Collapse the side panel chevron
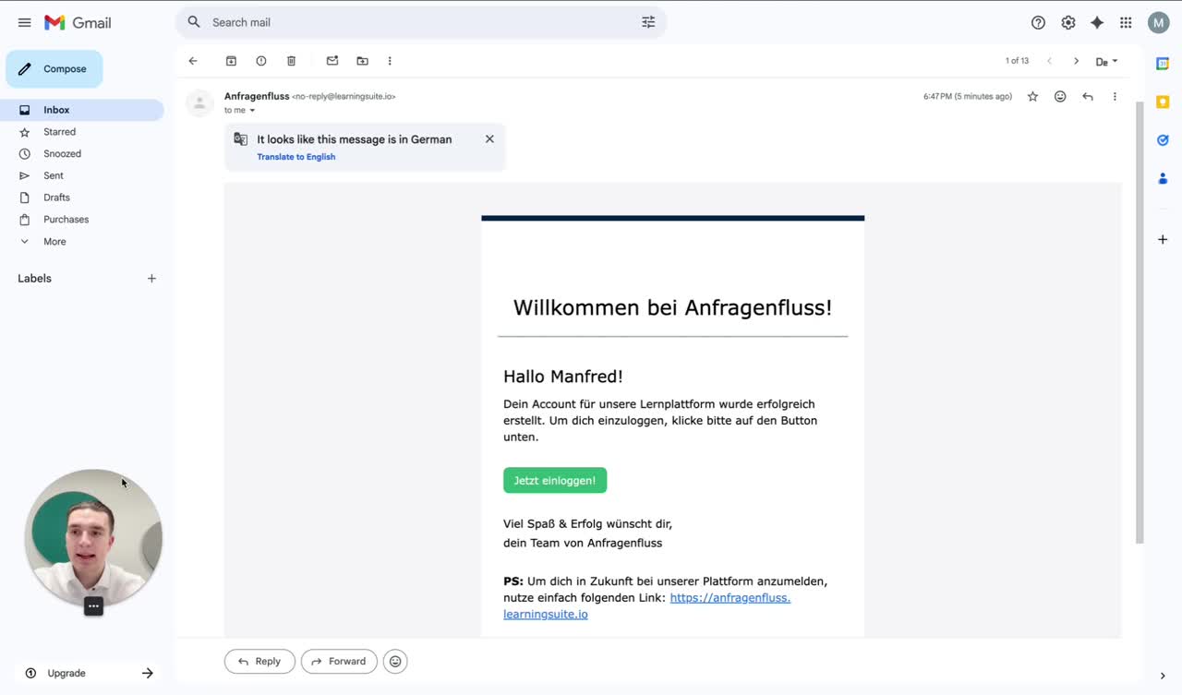Screen dimensions: 1182x695 1163,676
